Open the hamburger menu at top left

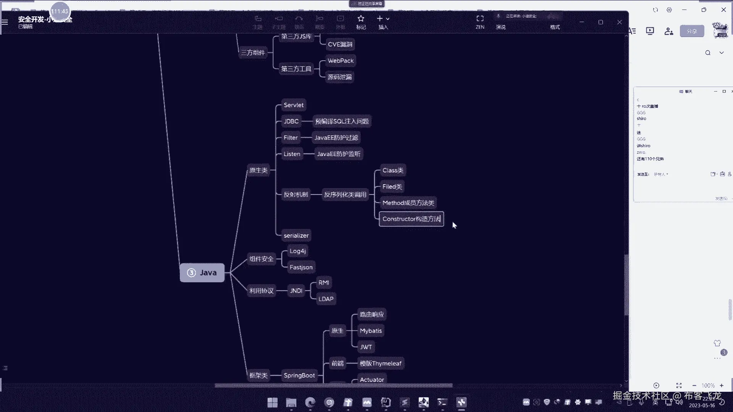[5, 22]
